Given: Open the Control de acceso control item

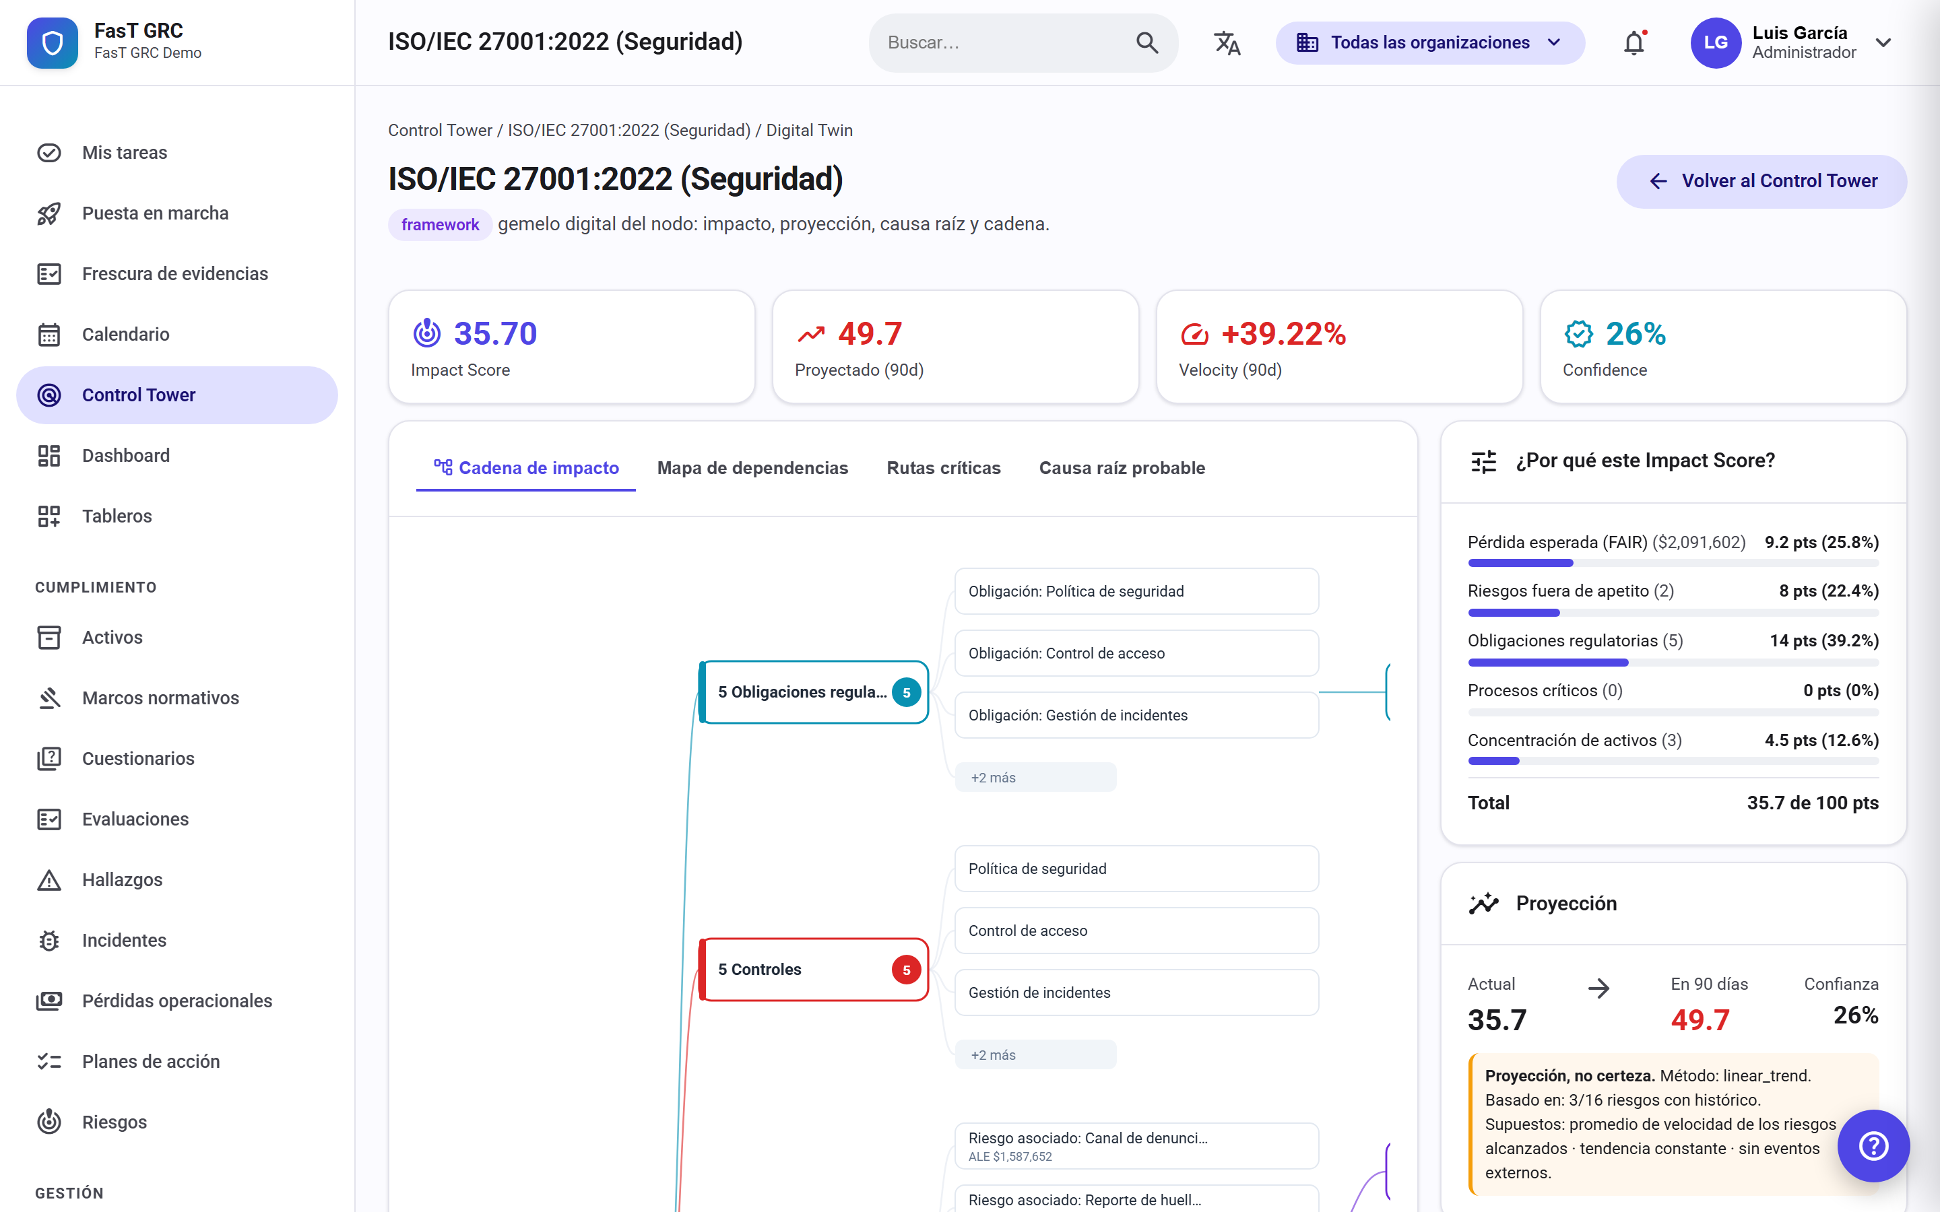Looking at the screenshot, I should (x=1136, y=931).
